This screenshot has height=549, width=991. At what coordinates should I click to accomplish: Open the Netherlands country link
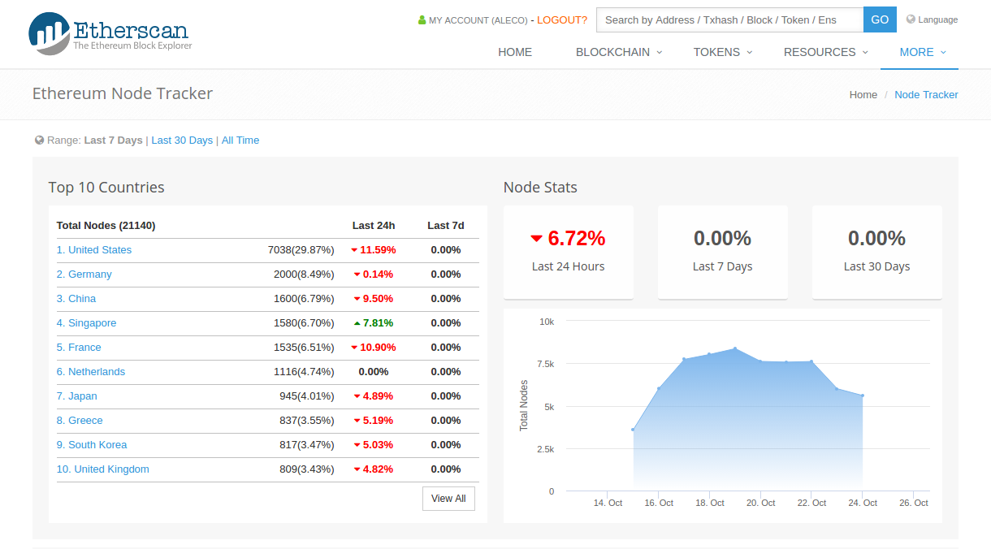[91, 372]
